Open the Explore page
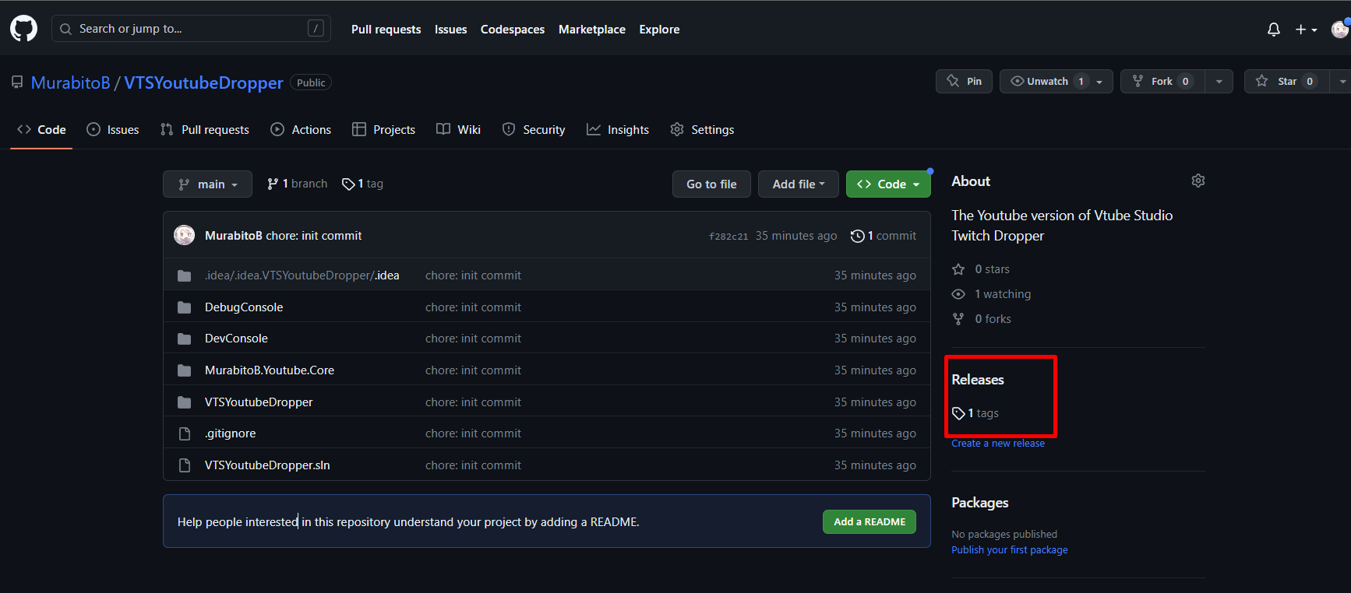This screenshot has height=593, width=1351. coord(659,30)
